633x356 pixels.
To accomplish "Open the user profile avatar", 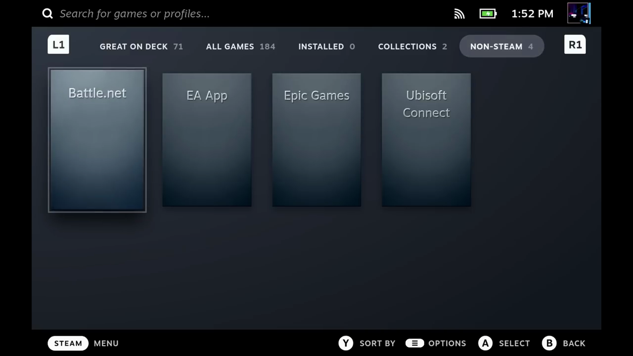I will (579, 13).
